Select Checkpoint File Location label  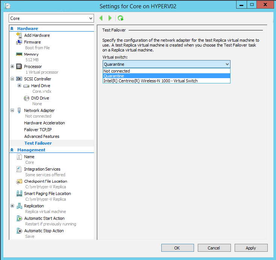click(45, 181)
